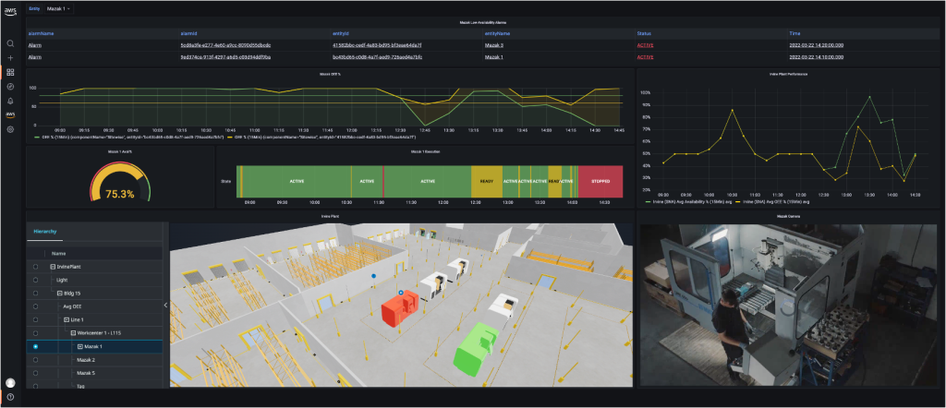This screenshot has height=408, width=946.
Task: Select the Workcenter 1 - L115 radio button
Action: [36, 332]
